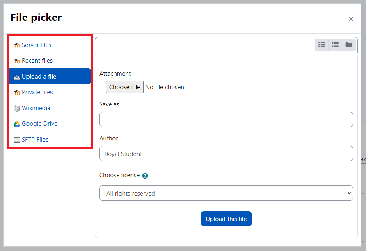The image size is (366, 251).
Task: Click the Save as text field
Action: (226, 119)
